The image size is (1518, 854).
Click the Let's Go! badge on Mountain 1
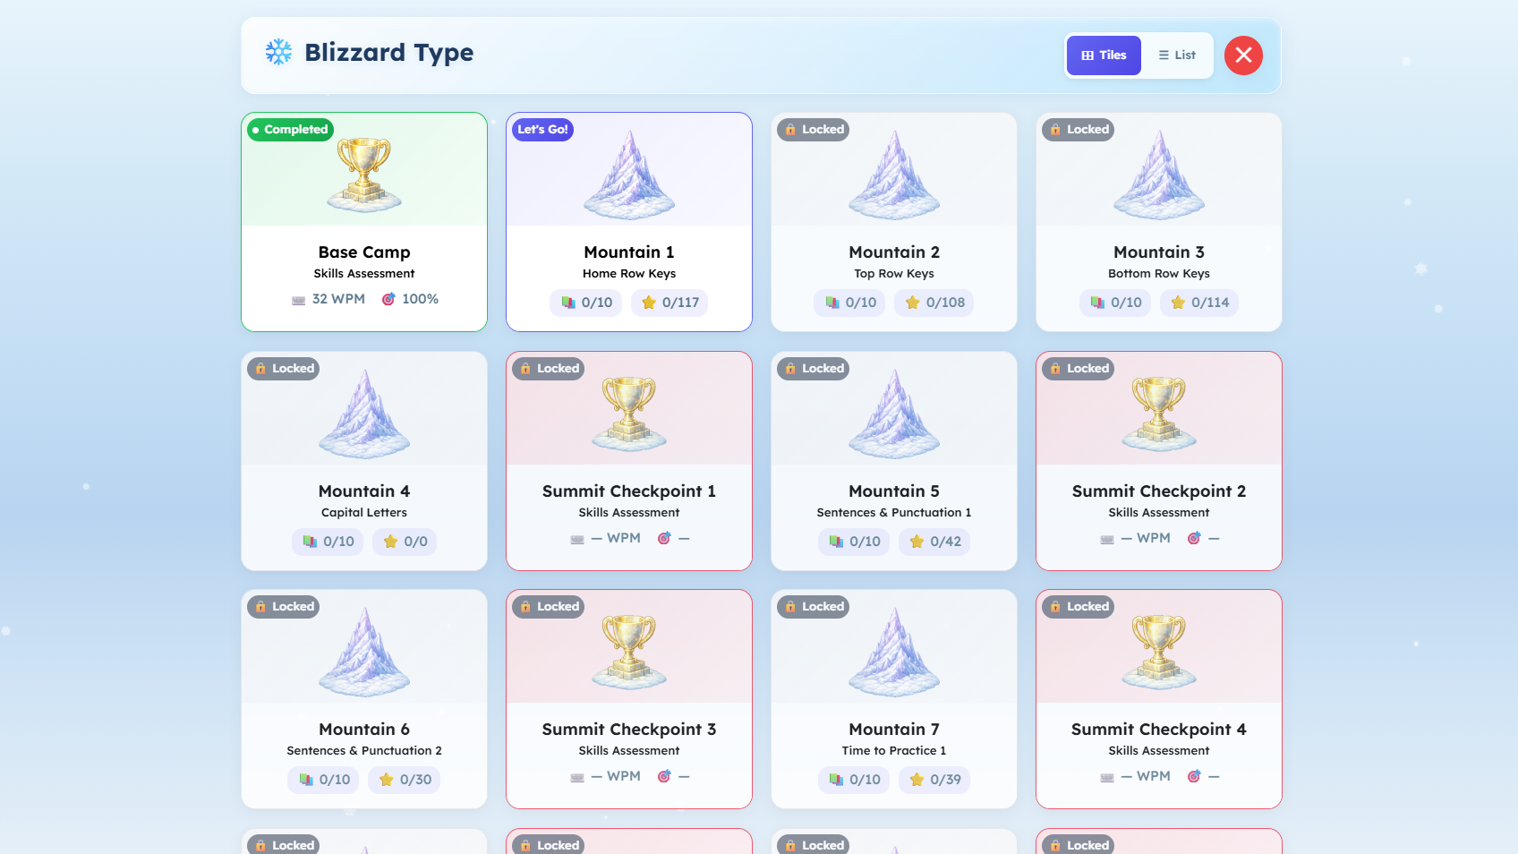click(x=542, y=130)
